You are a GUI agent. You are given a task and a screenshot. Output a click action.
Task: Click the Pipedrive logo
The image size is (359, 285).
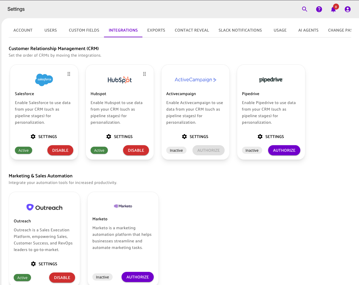(271, 80)
